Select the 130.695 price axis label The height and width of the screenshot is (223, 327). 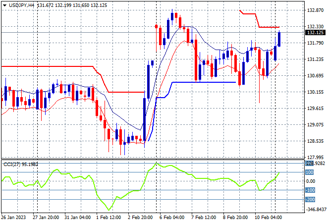(315, 75)
